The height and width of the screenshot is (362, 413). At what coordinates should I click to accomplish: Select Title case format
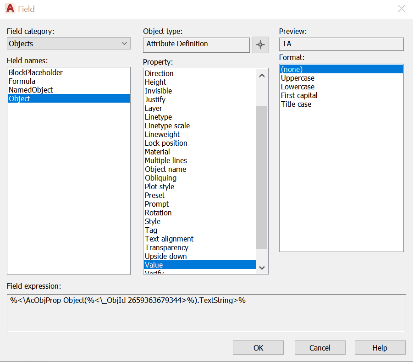(341, 104)
